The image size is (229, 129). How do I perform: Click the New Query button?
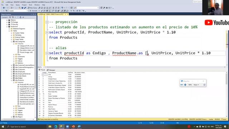pos(32,8)
